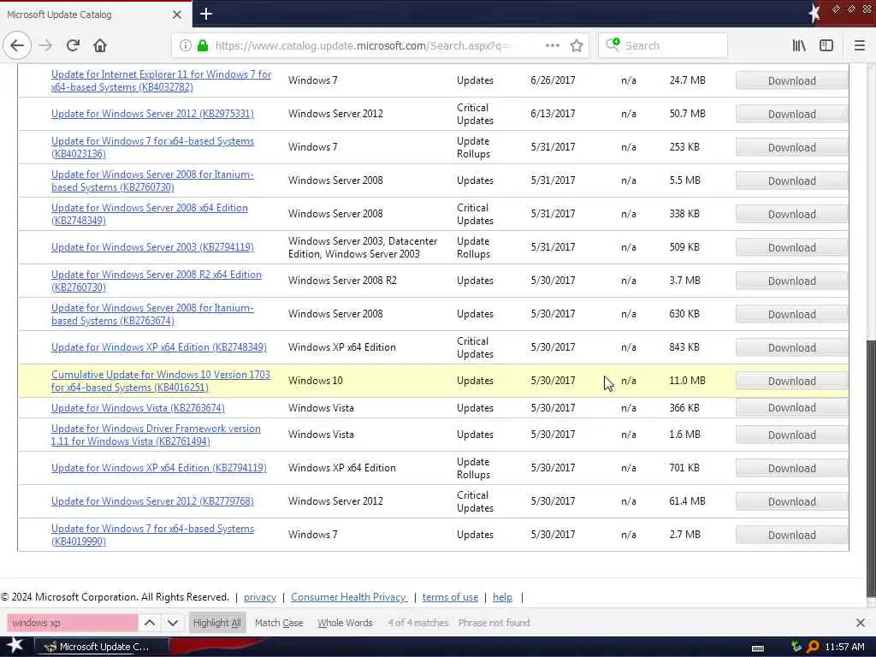Screen dimensions: 876x657
Task: Open the star start menu in taskbar
Action: tap(15, 646)
